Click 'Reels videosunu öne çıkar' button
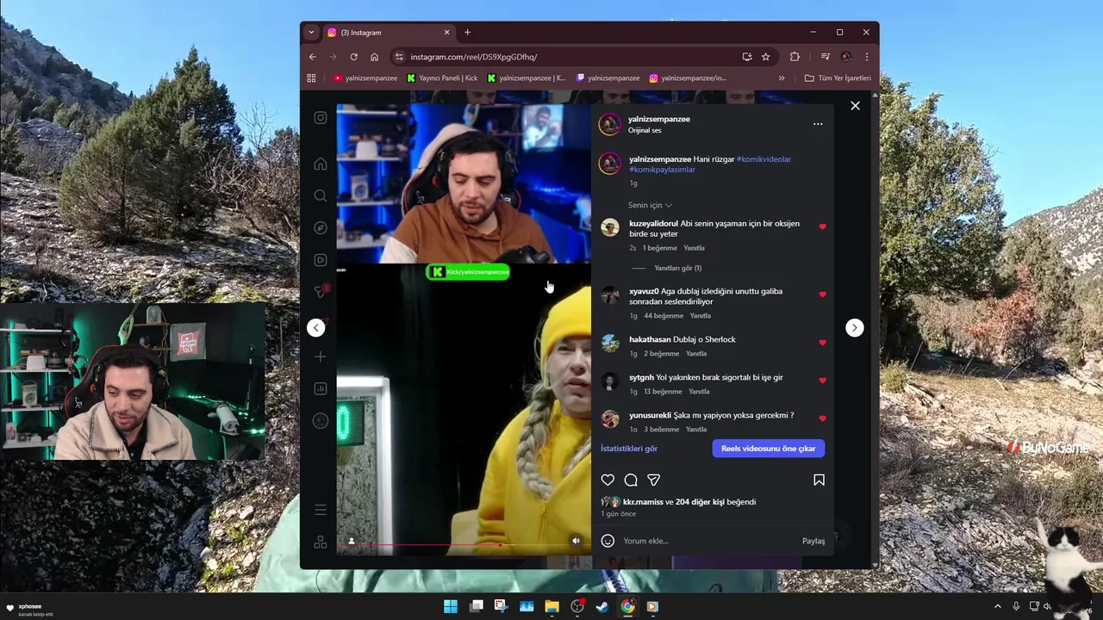Screen dimensions: 1103x620 tap(769, 449)
